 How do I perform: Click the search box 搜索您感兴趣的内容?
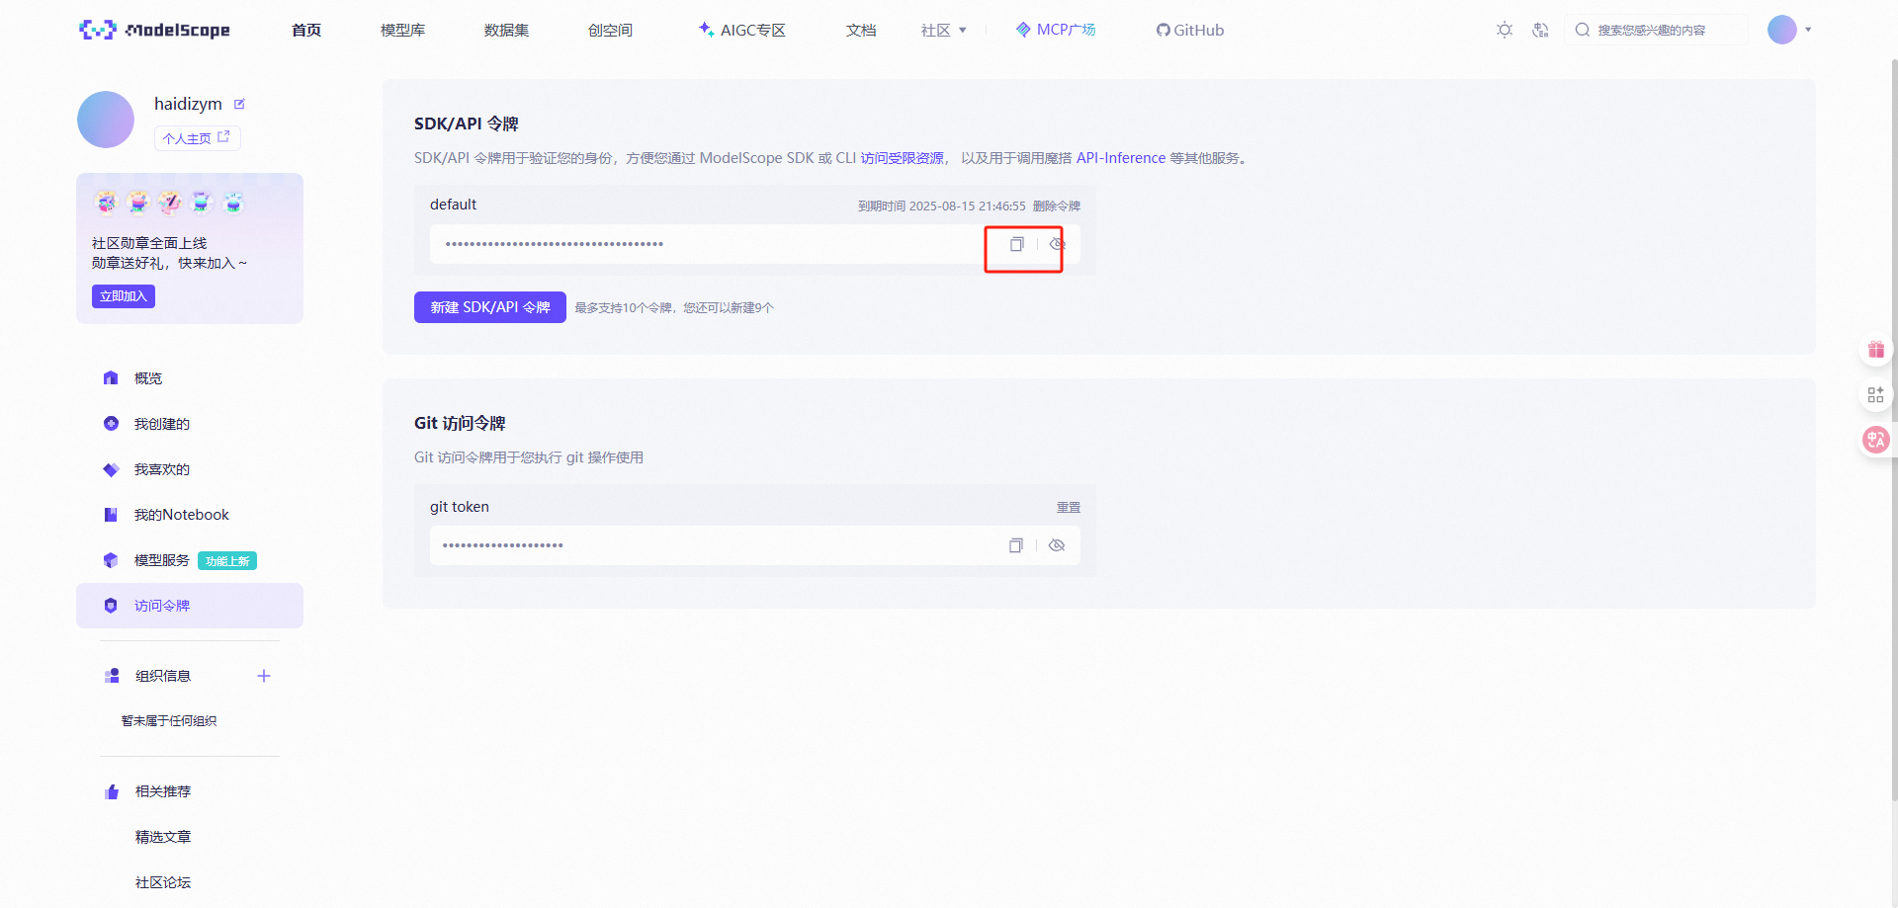1656,30
